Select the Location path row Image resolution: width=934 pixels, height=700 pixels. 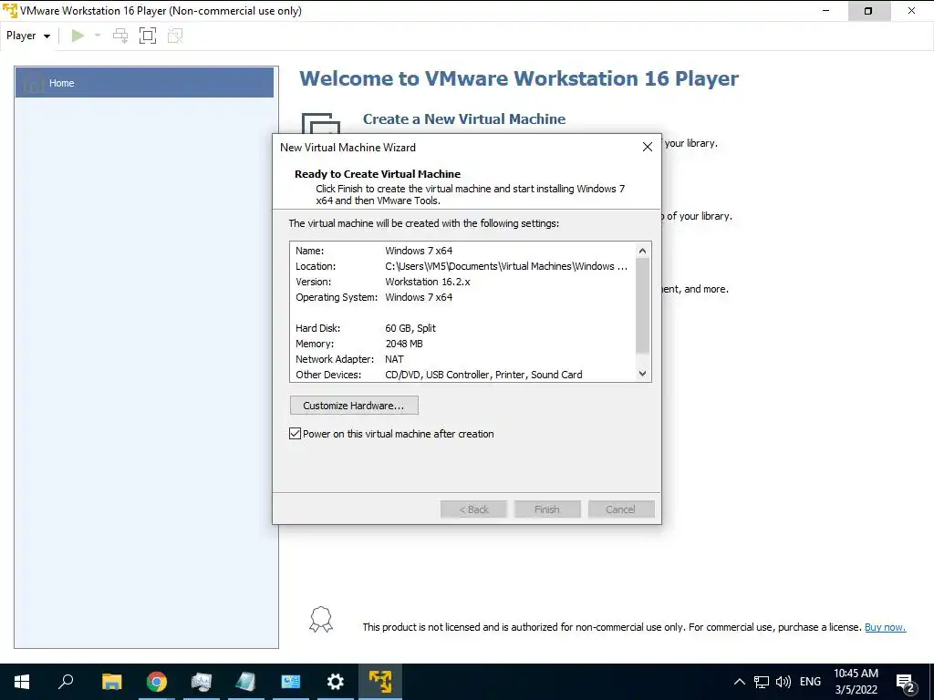(462, 266)
